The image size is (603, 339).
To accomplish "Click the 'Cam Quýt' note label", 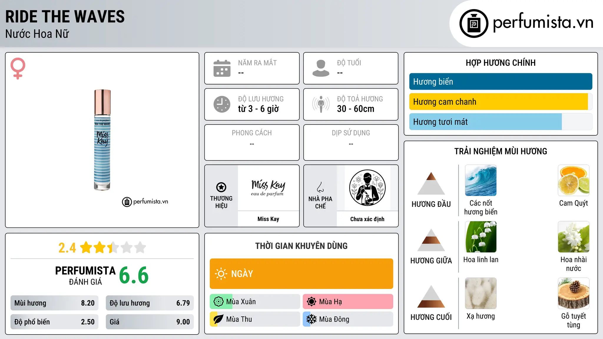I will [x=574, y=203].
